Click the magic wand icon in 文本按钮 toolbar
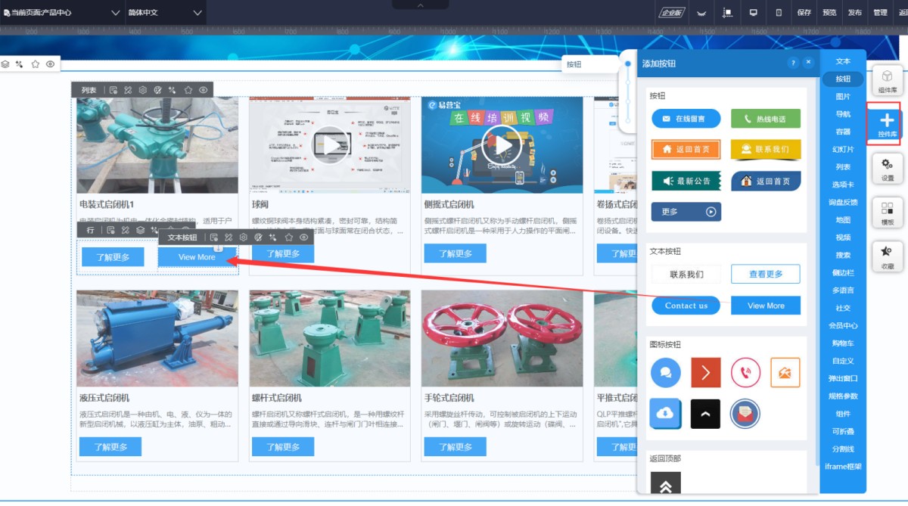 coord(273,237)
